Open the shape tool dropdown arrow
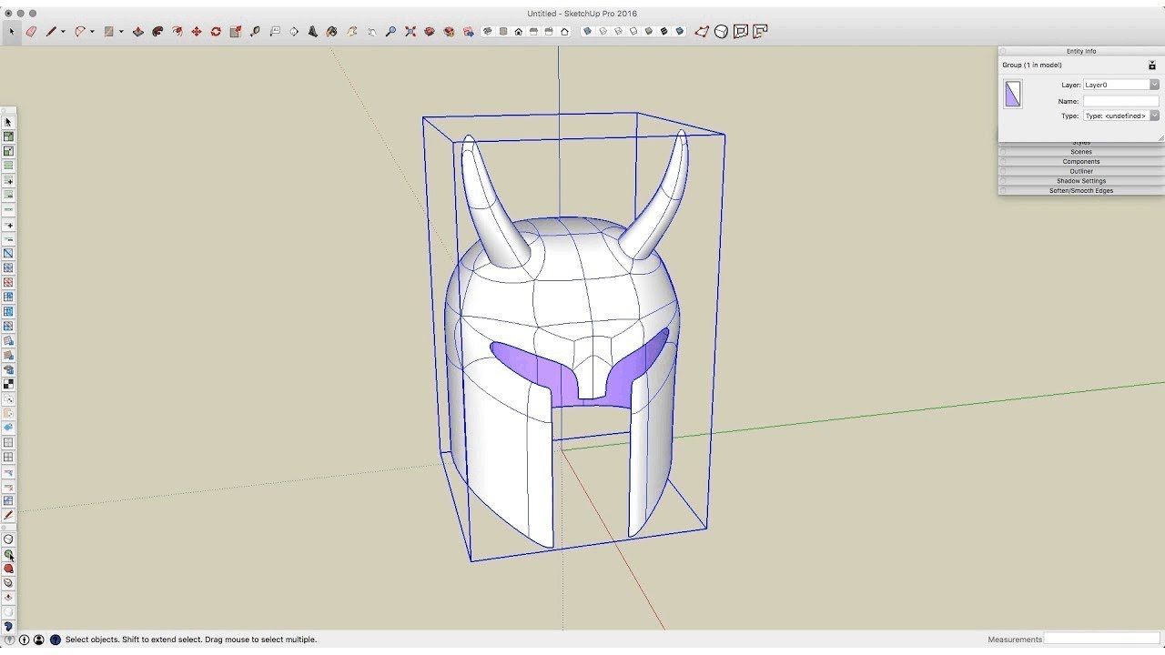 [x=120, y=32]
